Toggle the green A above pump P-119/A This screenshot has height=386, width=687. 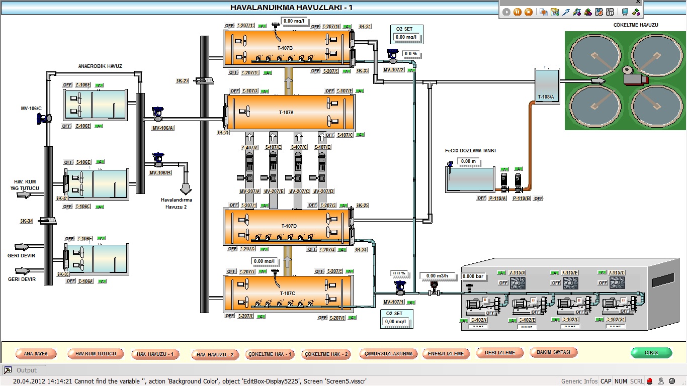point(505,169)
